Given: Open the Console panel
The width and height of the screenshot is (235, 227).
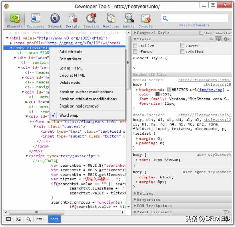Looking at the screenshot, I should tap(145, 21).
